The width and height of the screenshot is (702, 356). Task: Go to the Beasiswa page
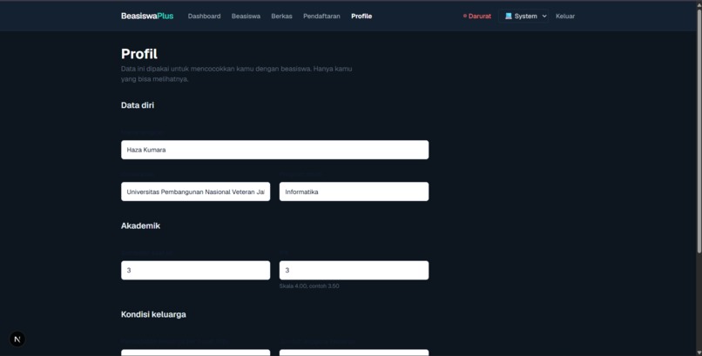[246, 16]
